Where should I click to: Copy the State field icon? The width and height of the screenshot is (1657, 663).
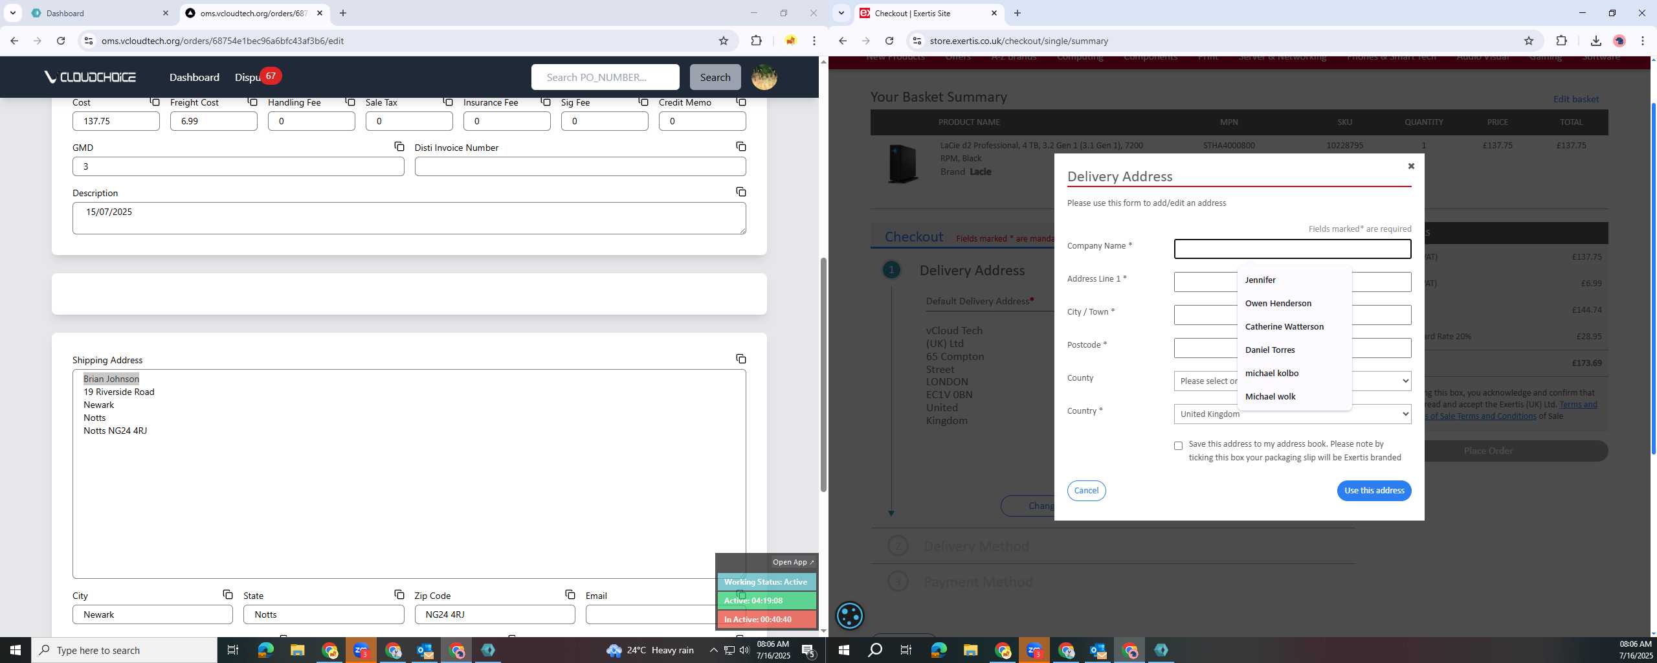[399, 594]
